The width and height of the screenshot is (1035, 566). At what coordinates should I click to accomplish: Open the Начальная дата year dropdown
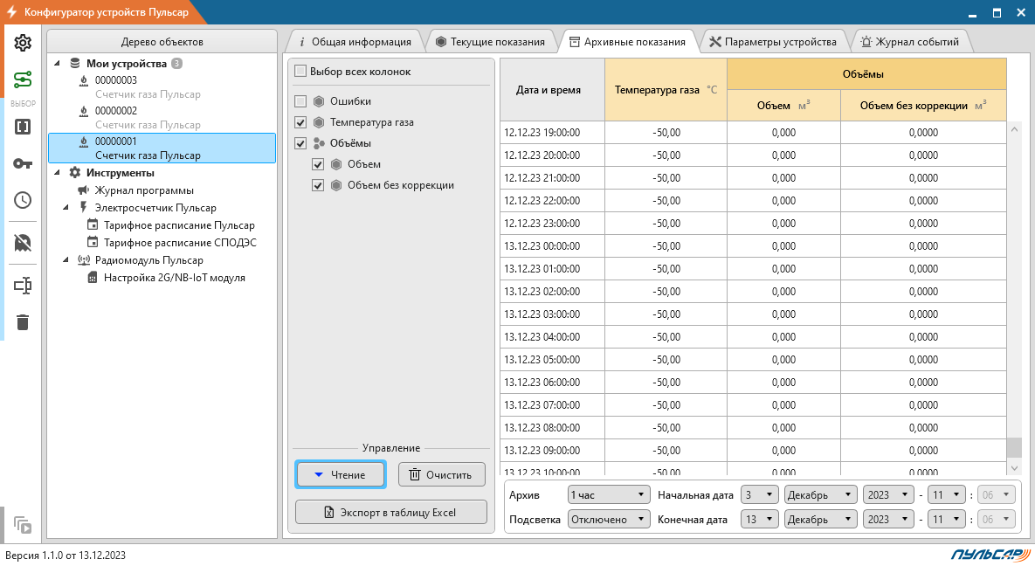888,494
